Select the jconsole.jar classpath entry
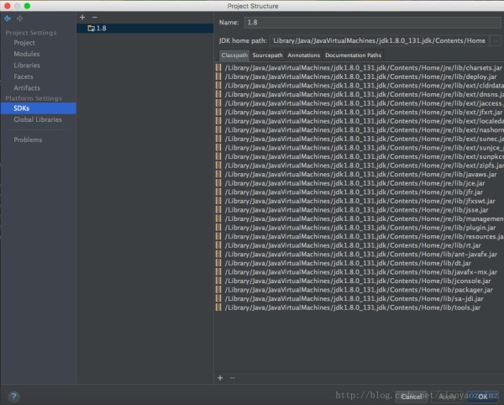This screenshot has height=405, width=504. [x=359, y=281]
